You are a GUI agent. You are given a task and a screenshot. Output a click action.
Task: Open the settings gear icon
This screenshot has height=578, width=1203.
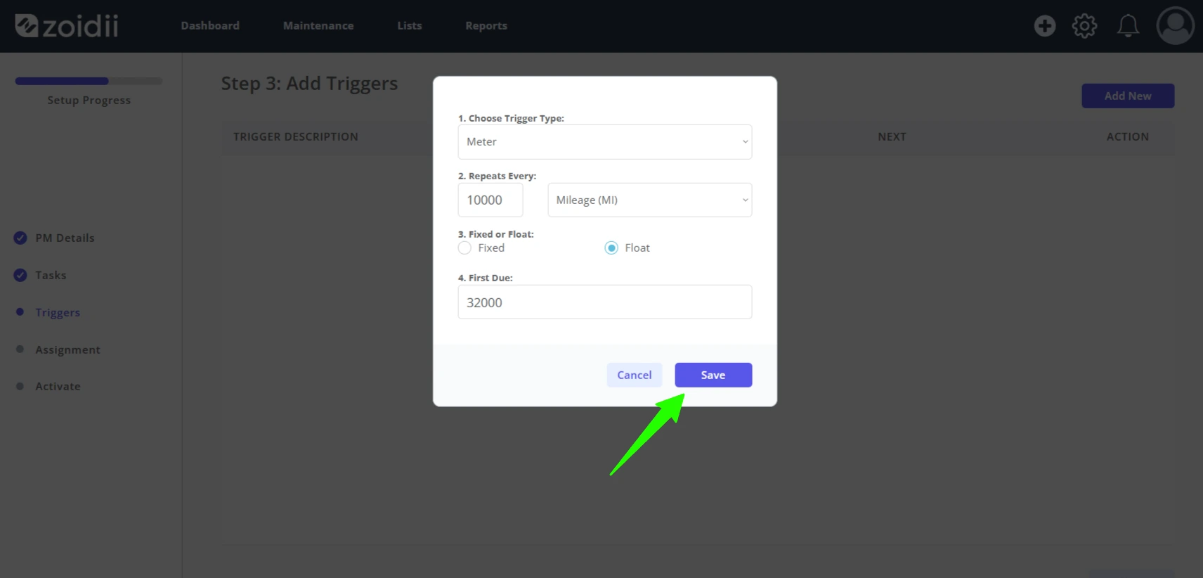(1084, 26)
